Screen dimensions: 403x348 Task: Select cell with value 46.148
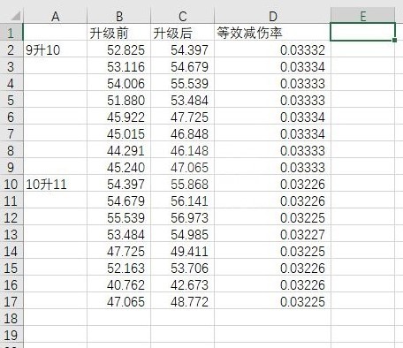point(183,150)
